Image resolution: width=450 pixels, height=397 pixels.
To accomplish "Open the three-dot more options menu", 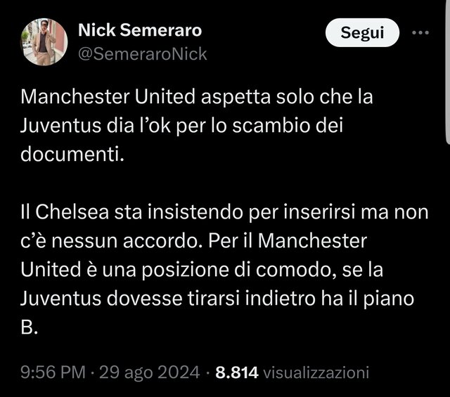I will click(420, 33).
